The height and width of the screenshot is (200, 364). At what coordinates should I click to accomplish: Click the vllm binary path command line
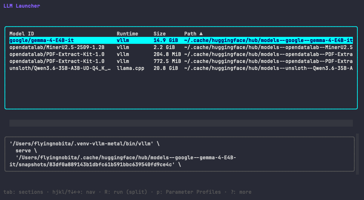85,144
